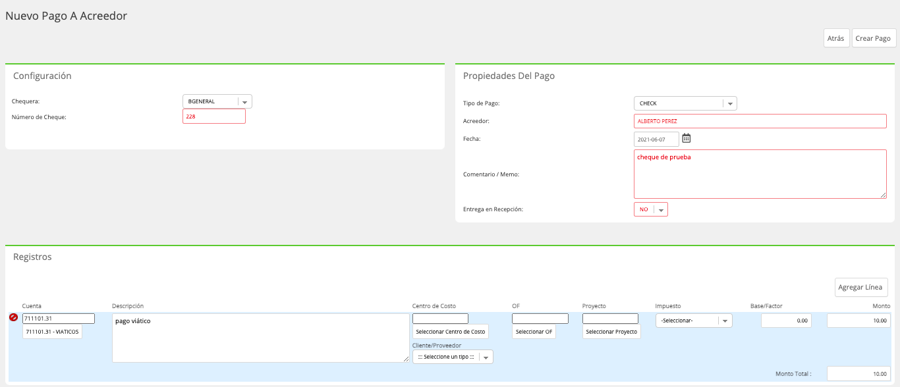
Task: Click the Monto Total field
Action: [858, 373]
